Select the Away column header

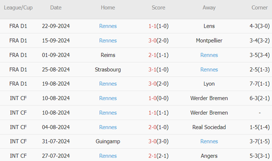tap(209, 8)
